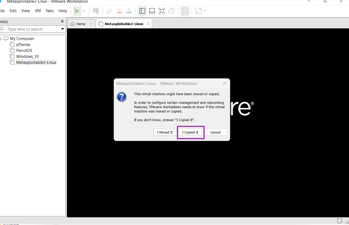The width and height of the screenshot is (349, 225).
Task: Close the Home tab
Action: pos(91,24)
